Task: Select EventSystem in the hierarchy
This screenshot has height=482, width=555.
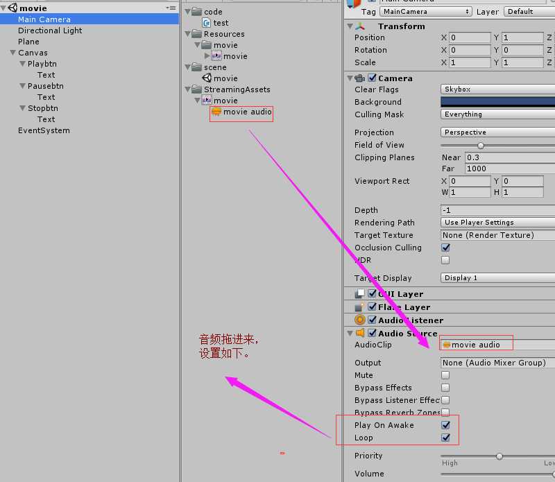Action: 44,130
